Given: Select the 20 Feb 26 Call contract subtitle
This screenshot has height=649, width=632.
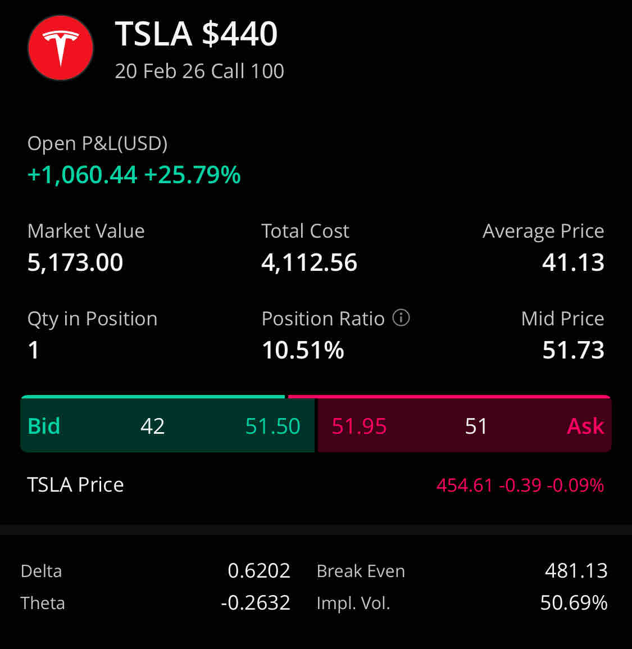Looking at the screenshot, I should coord(199,71).
